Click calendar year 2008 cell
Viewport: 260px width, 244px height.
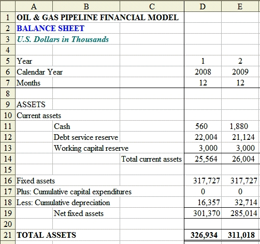pos(203,72)
